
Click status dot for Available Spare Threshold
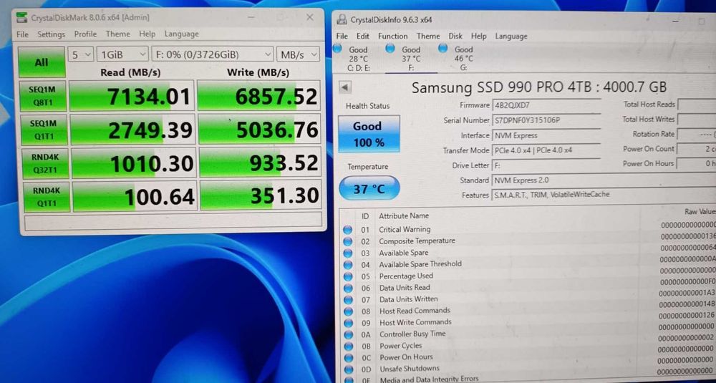point(348,265)
